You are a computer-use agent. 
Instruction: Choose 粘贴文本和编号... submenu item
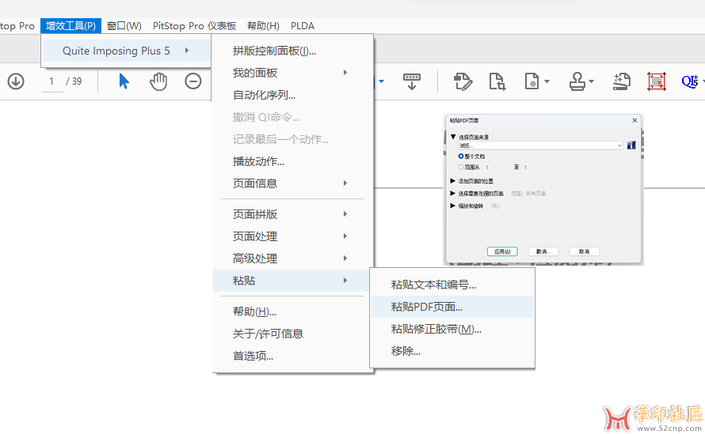pyautogui.click(x=452, y=285)
